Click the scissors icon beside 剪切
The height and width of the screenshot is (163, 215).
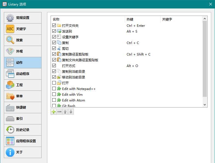pyautogui.click(x=59, y=48)
